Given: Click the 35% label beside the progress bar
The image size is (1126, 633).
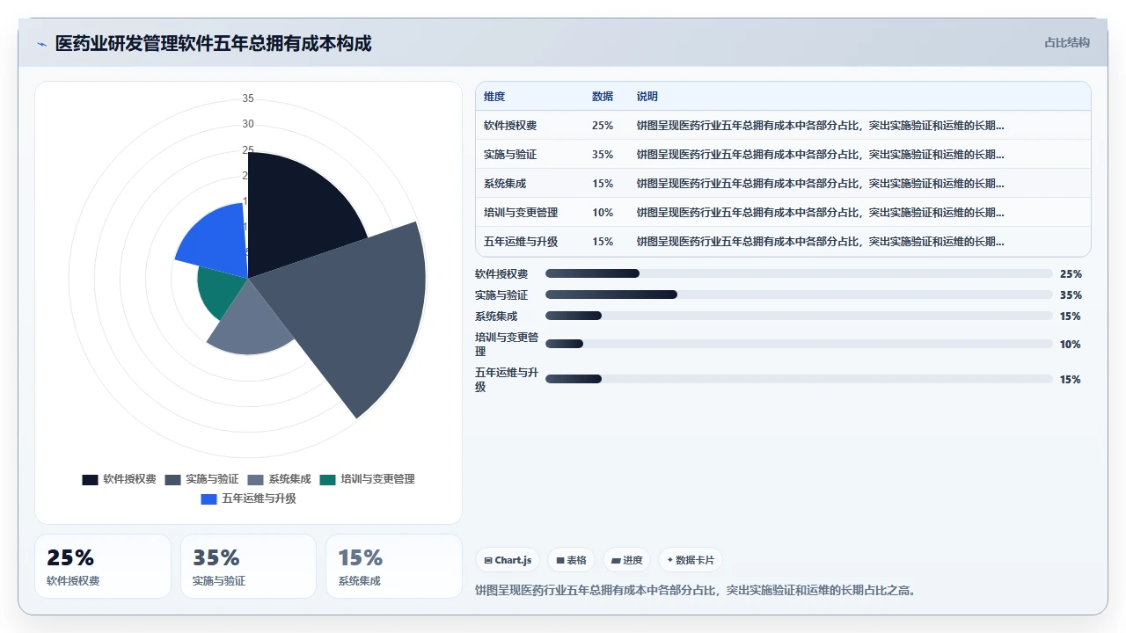Looking at the screenshot, I should [x=1071, y=295].
